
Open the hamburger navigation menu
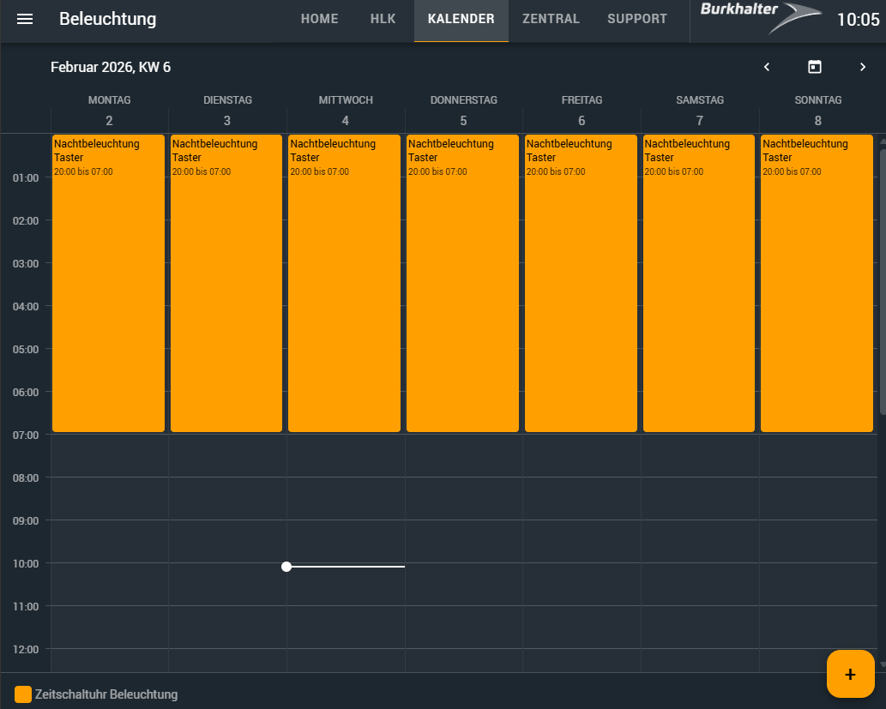25,19
